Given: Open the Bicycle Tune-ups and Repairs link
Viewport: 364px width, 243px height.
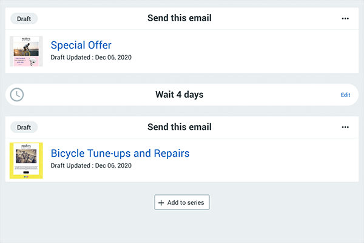Looking at the screenshot, I should 120,153.
